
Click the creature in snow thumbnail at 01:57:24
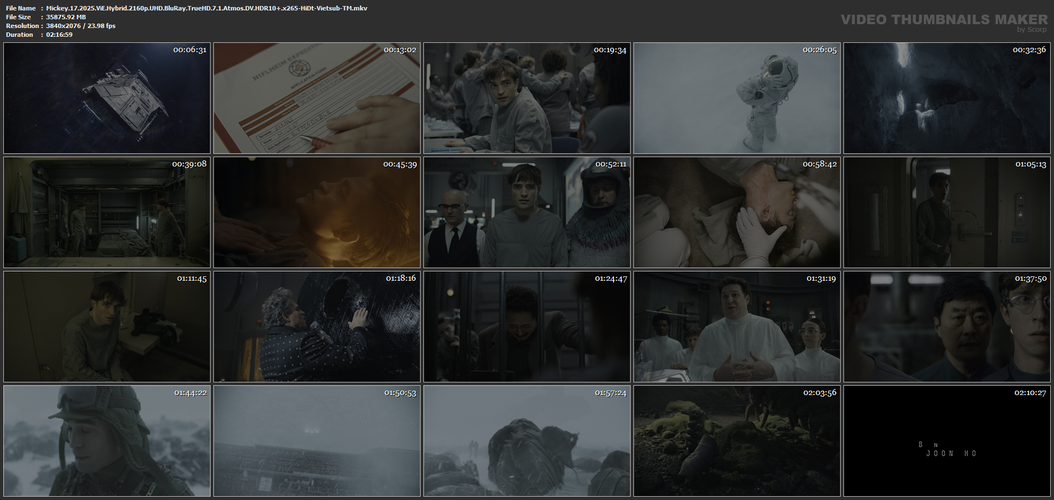527,441
